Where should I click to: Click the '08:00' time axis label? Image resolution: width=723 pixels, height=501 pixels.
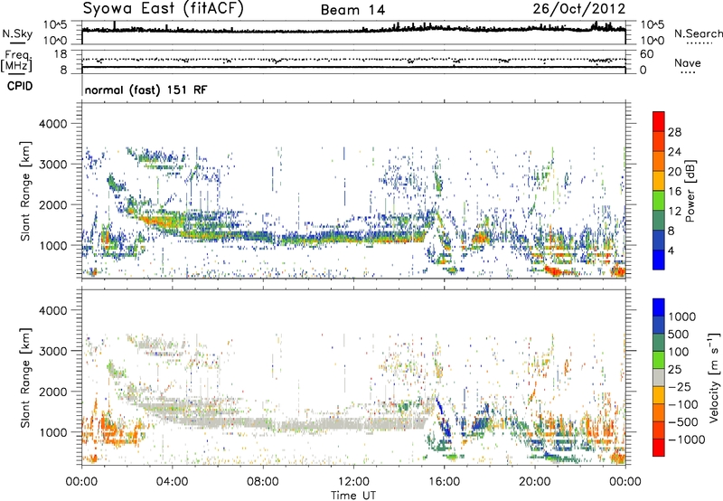(263, 481)
